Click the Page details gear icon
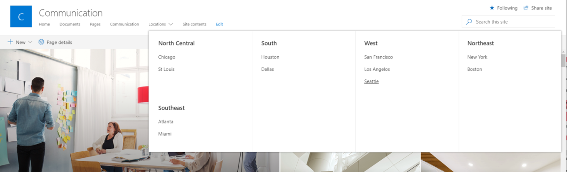The image size is (567, 172). coord(41,42)
